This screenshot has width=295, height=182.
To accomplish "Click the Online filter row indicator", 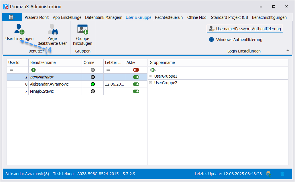I will click(93, 70).
